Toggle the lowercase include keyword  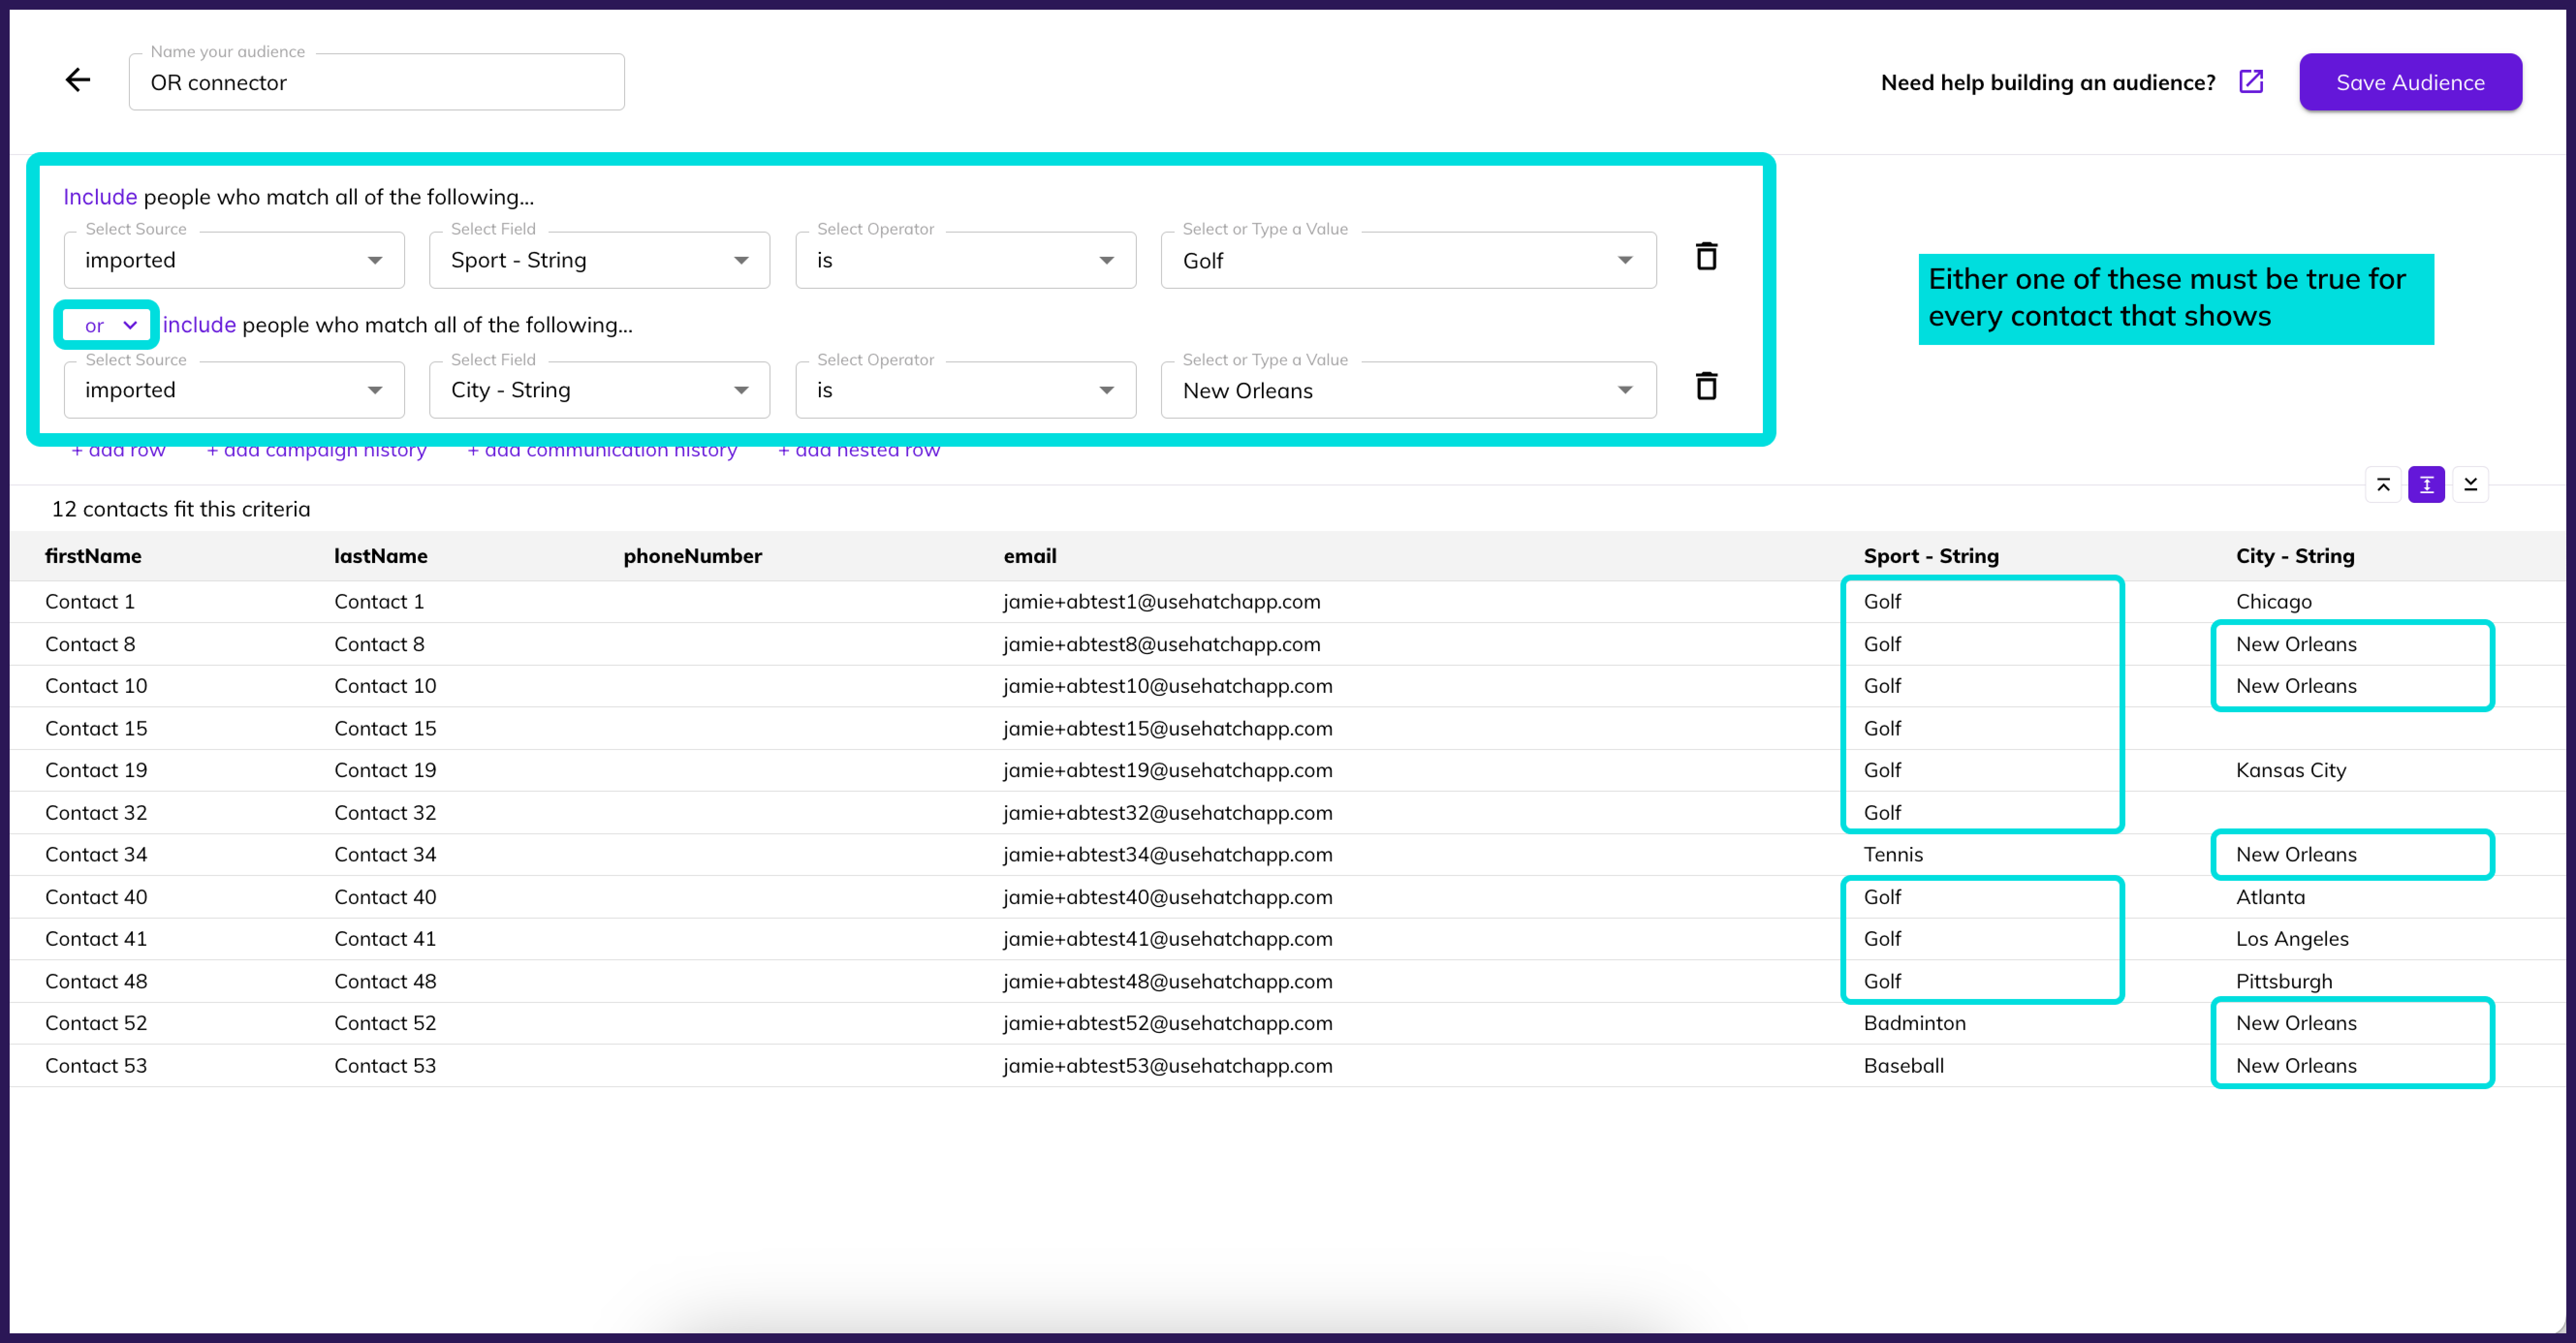click(199, 325)
